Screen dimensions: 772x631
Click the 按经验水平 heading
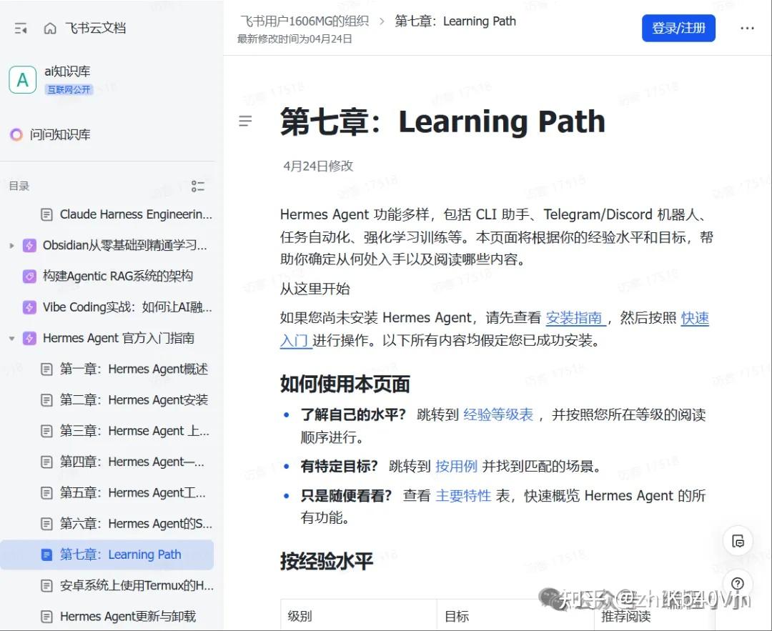click(x=327, y=561)
